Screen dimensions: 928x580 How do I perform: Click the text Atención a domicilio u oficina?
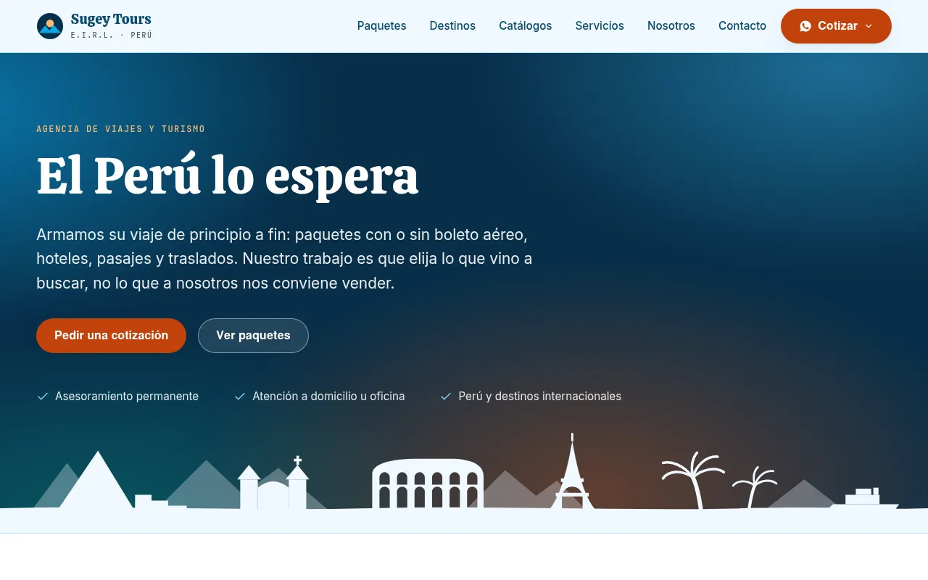[x=328, y=397]
